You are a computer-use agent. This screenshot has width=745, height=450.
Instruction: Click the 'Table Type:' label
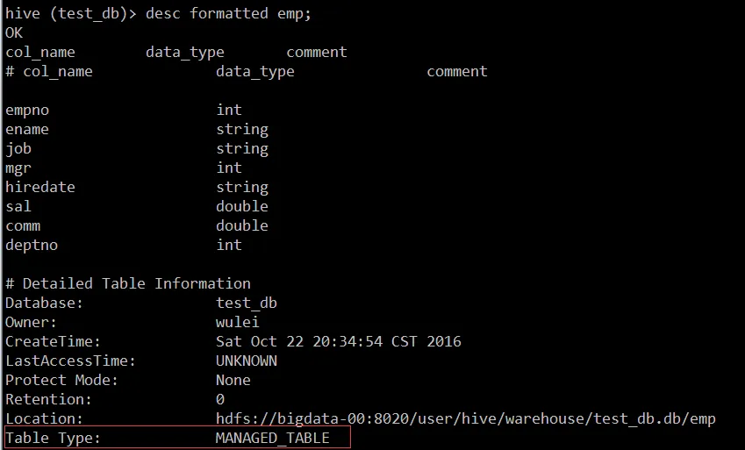(53, 438)
